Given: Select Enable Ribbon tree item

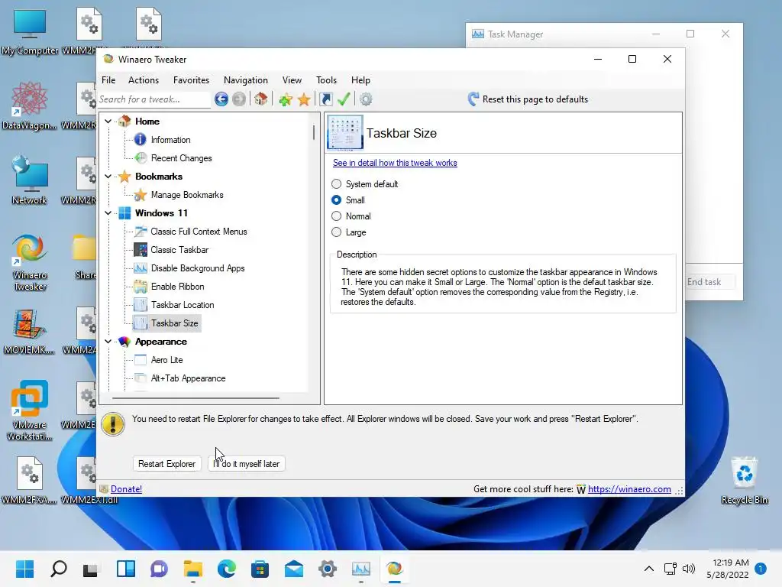Looking at the screenshot, I should [x=177, y=287].
